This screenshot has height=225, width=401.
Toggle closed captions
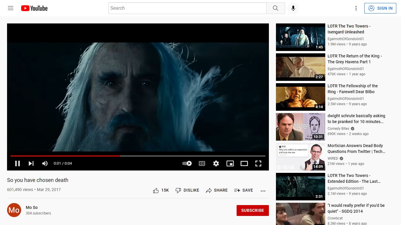coord(202,163)
